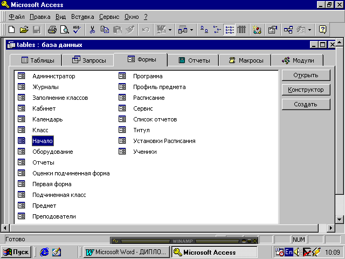
Task: Click the Properties toolbar icon
Action: 272,30
